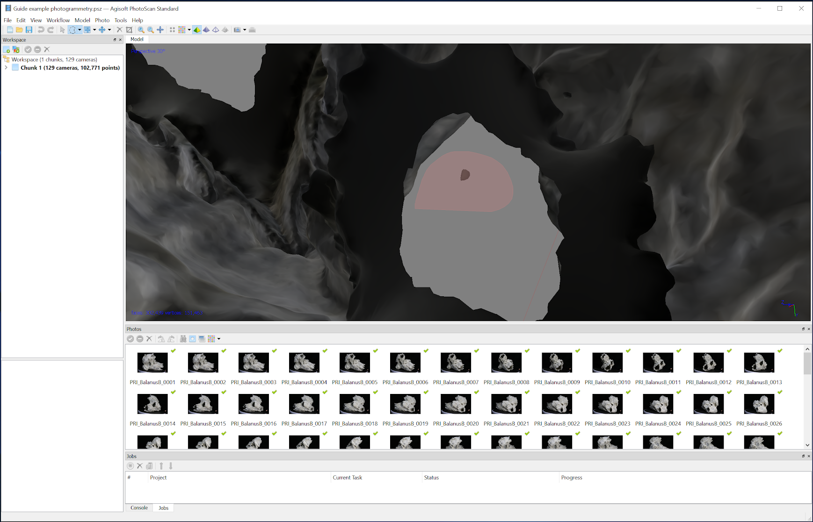Image resolution: width=813 pixels, height=522 pixels.
Task: Delete the selection with the toolbar X icon
Action: pos(120,30)
